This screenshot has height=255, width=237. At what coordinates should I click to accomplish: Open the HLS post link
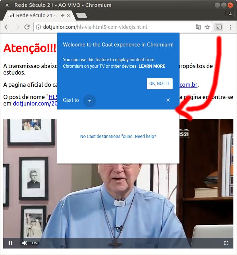tap(53, 97)
